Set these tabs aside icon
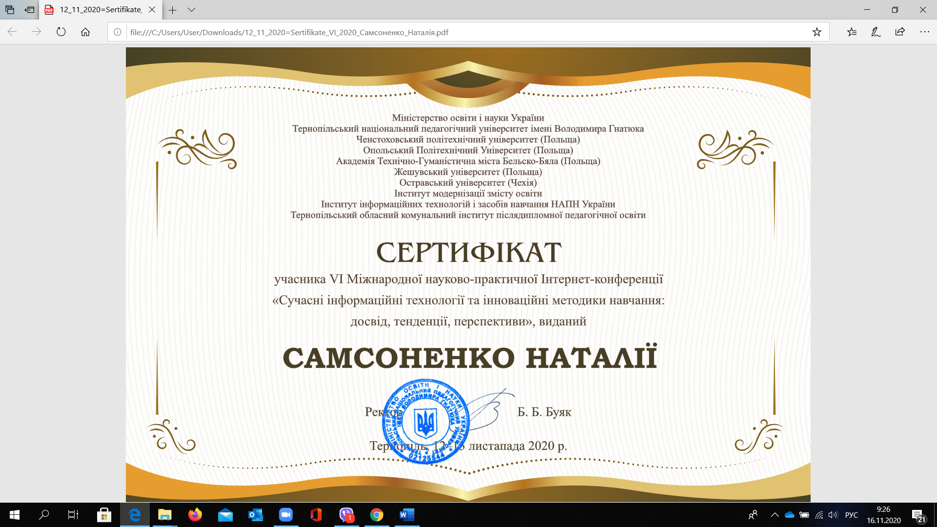Screen dimensions: 937x527 pyautogui.click(x=29, y=10)
